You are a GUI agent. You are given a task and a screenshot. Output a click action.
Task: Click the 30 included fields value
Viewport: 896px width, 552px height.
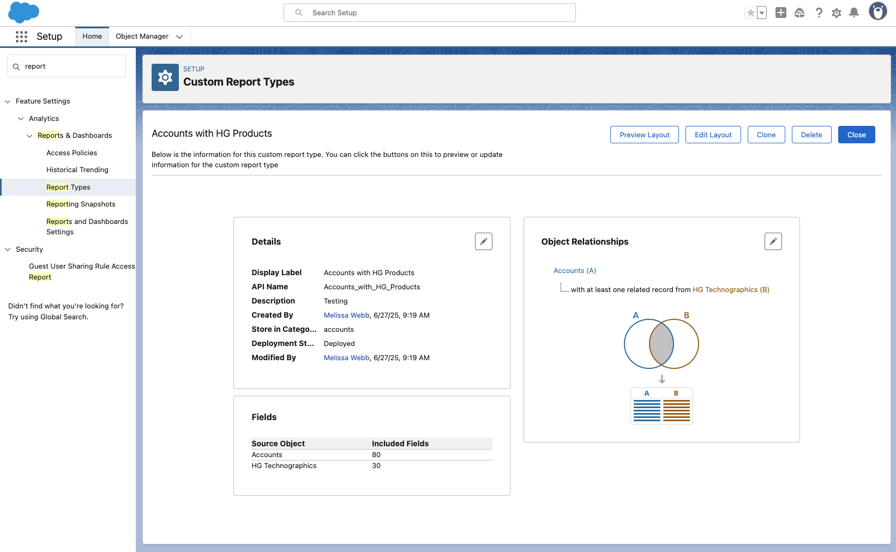coord(376,466)
